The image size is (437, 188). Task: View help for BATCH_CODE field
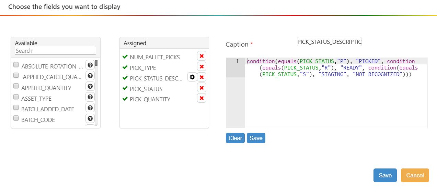pos(90,118)
